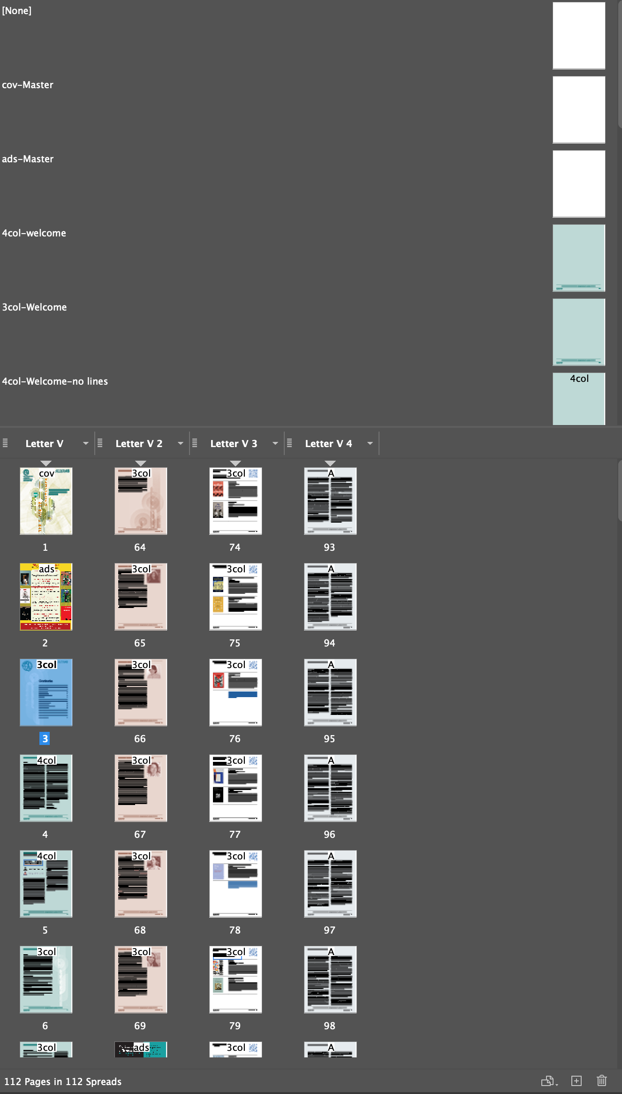Screen dimensions: 622x1094
Task: Click the grip icon beside Letter V 4
Action: 289,443
